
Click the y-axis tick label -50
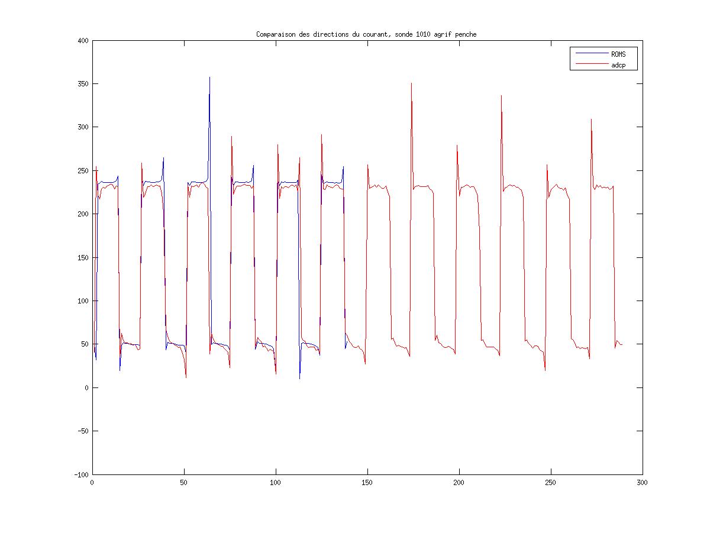82,431
